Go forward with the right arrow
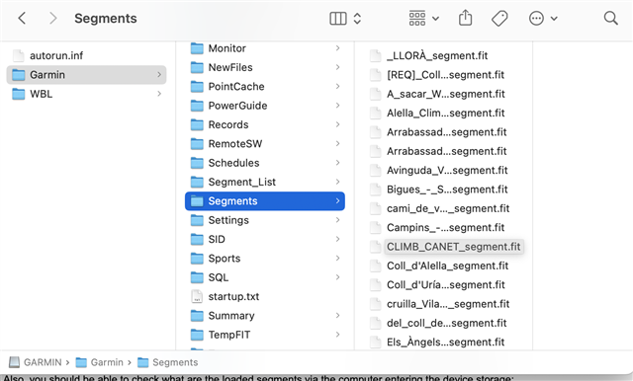The image size is (633, 381). click(x=52, y=18)
